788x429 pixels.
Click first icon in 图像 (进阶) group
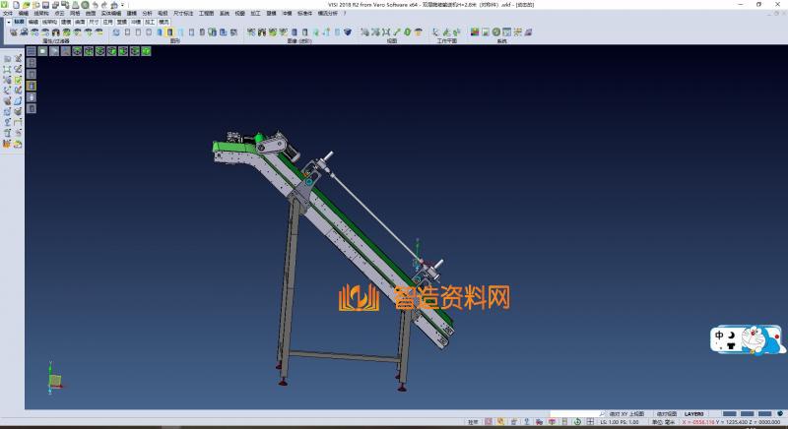[250, 32]
